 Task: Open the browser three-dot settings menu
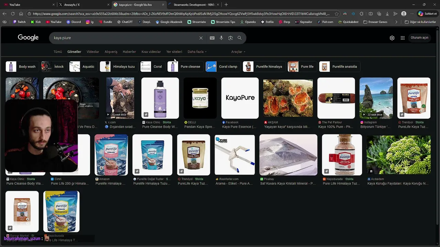(x=412, y=14)
